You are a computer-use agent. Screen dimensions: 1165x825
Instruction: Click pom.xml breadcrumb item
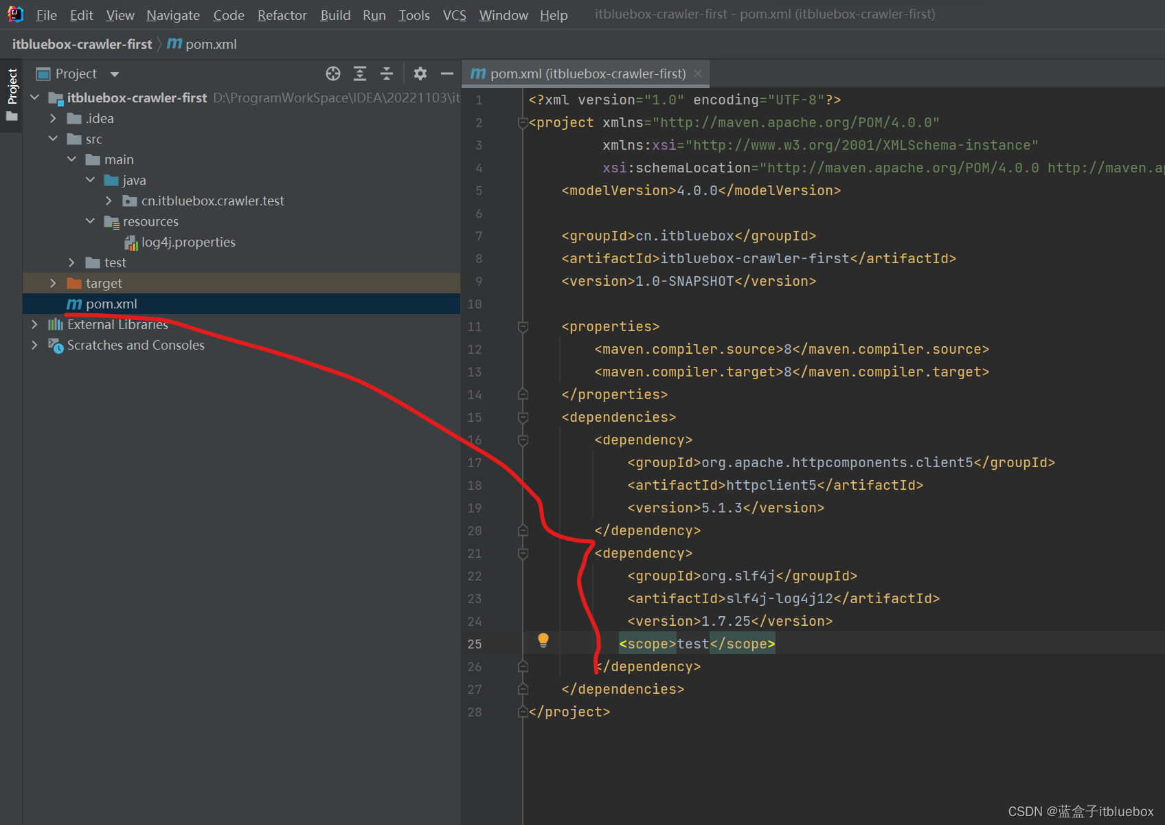tap(211, 44)
